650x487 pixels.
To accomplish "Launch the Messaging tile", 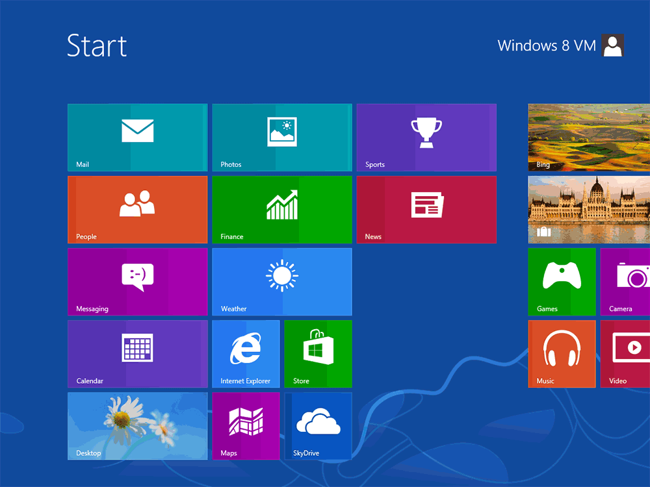I will [138, 282].
